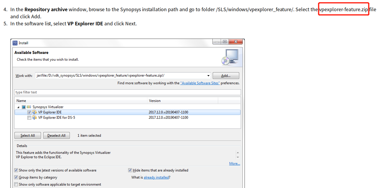
Task: Click the software install graphic at top right
Action: 231,57
